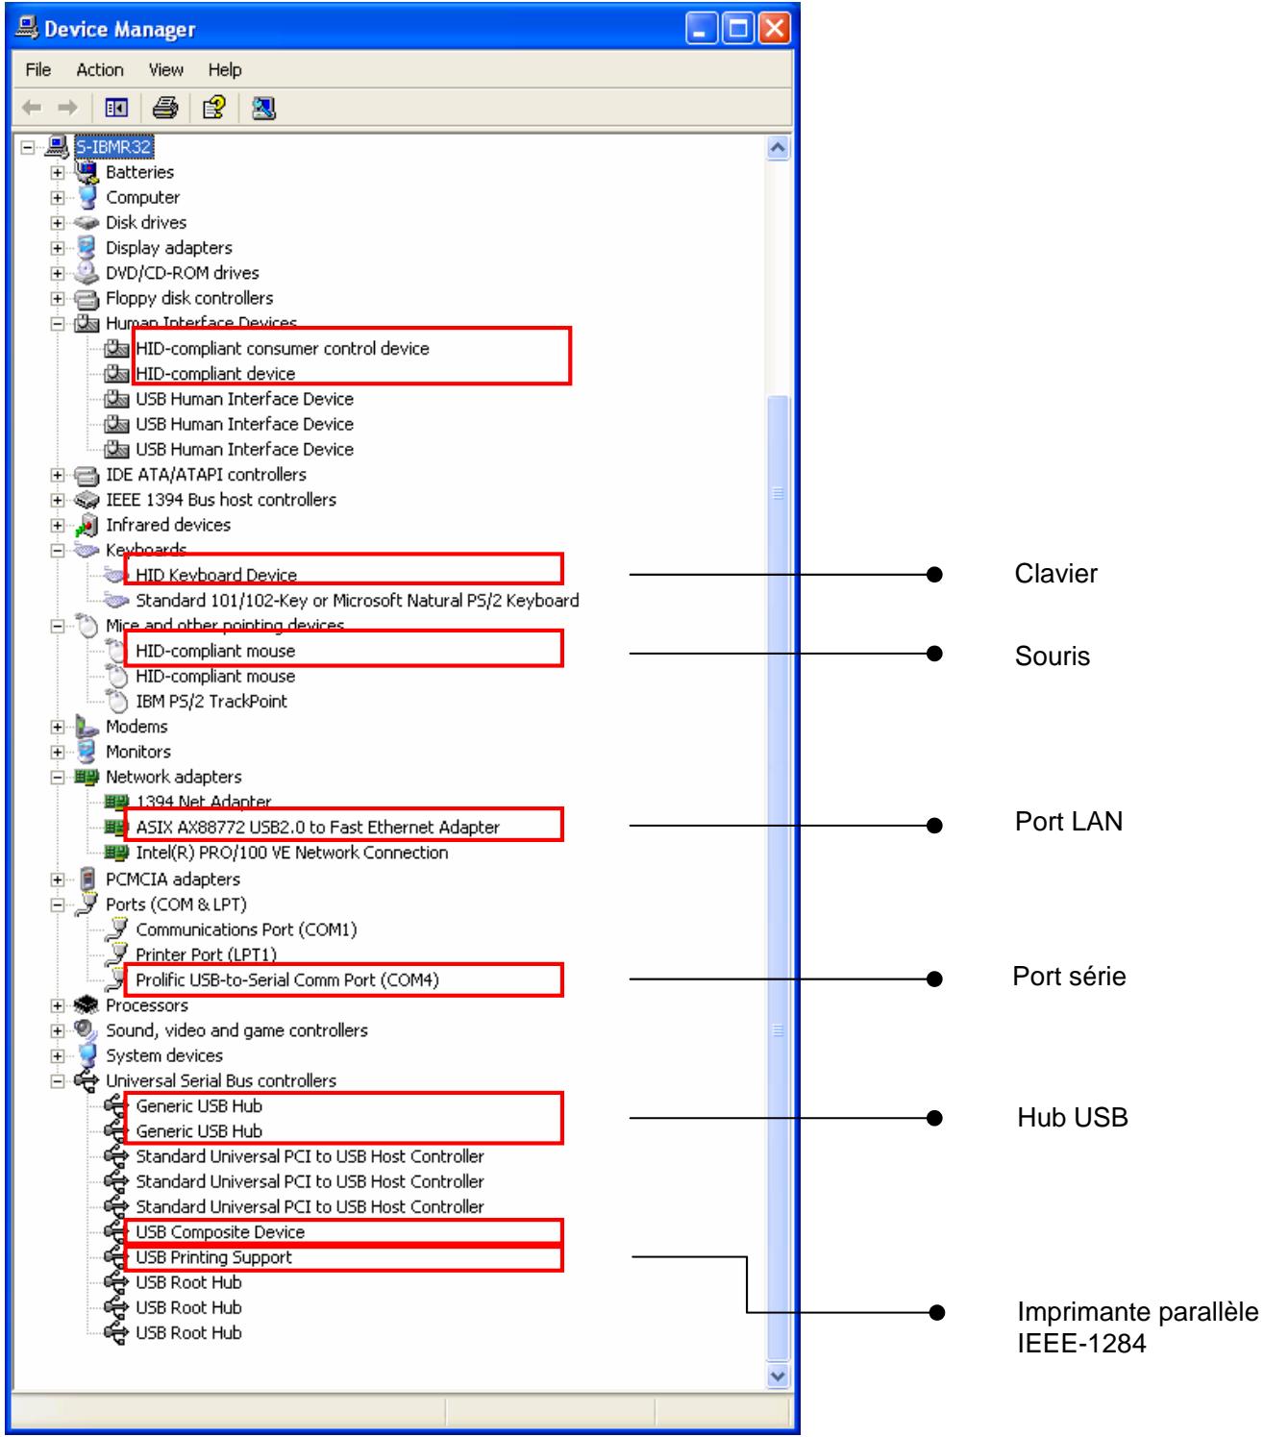
Task: Click the IBM PS/2 TrackPoint mouse icon
Action: (x=116, y=701)
